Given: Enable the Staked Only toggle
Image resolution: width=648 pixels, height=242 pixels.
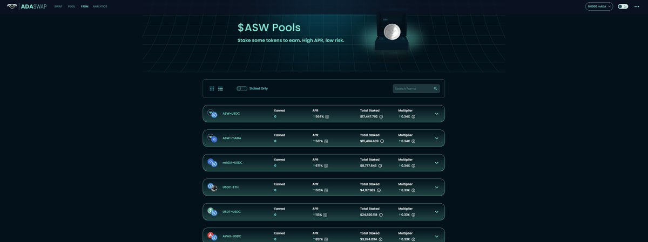Looking at the screenshot, I should pos(242,88).
